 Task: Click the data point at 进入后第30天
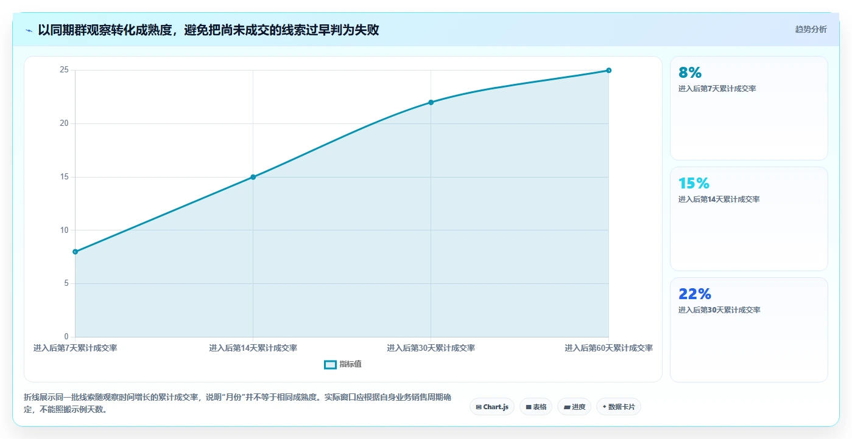pyautogui.click(x=431, y=102)
